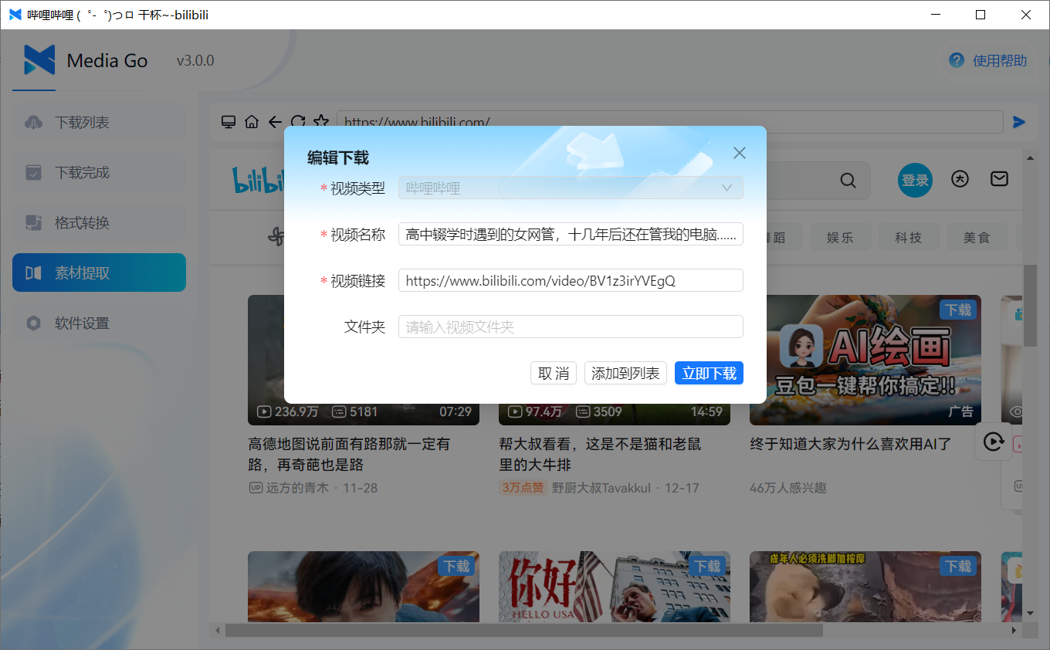Viewport: 1050px width, 650px height.
Task: Open 软件设置 in the sidebar
Action: [x=99, y=323]
